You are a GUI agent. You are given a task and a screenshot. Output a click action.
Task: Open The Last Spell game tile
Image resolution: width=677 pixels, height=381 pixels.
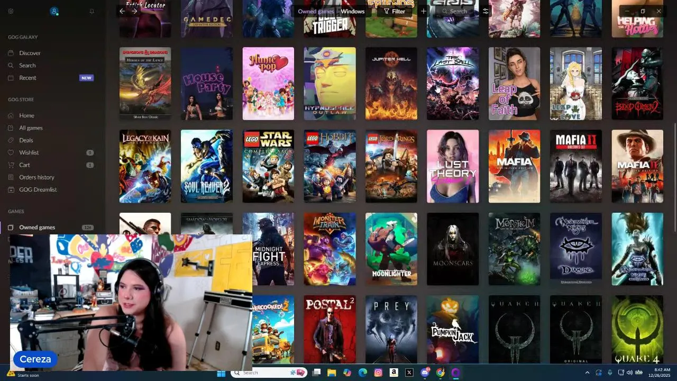(453, 84)
